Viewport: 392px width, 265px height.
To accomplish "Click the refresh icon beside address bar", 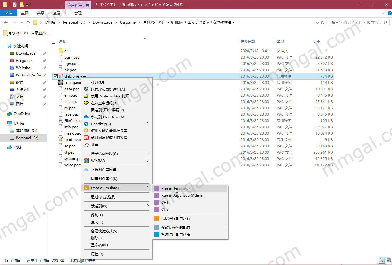I will tap(323, 22).
